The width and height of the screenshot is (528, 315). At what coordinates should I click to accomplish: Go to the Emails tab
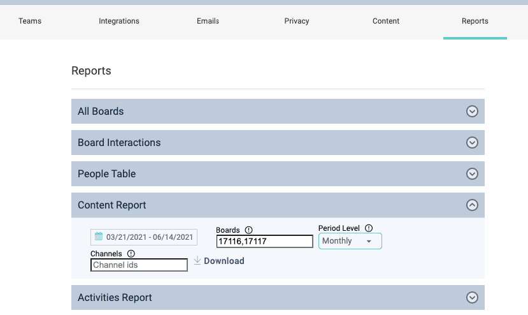(x=208, y=21)
